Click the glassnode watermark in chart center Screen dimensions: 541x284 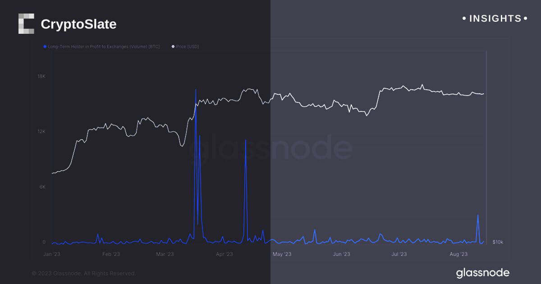(270, 148)
